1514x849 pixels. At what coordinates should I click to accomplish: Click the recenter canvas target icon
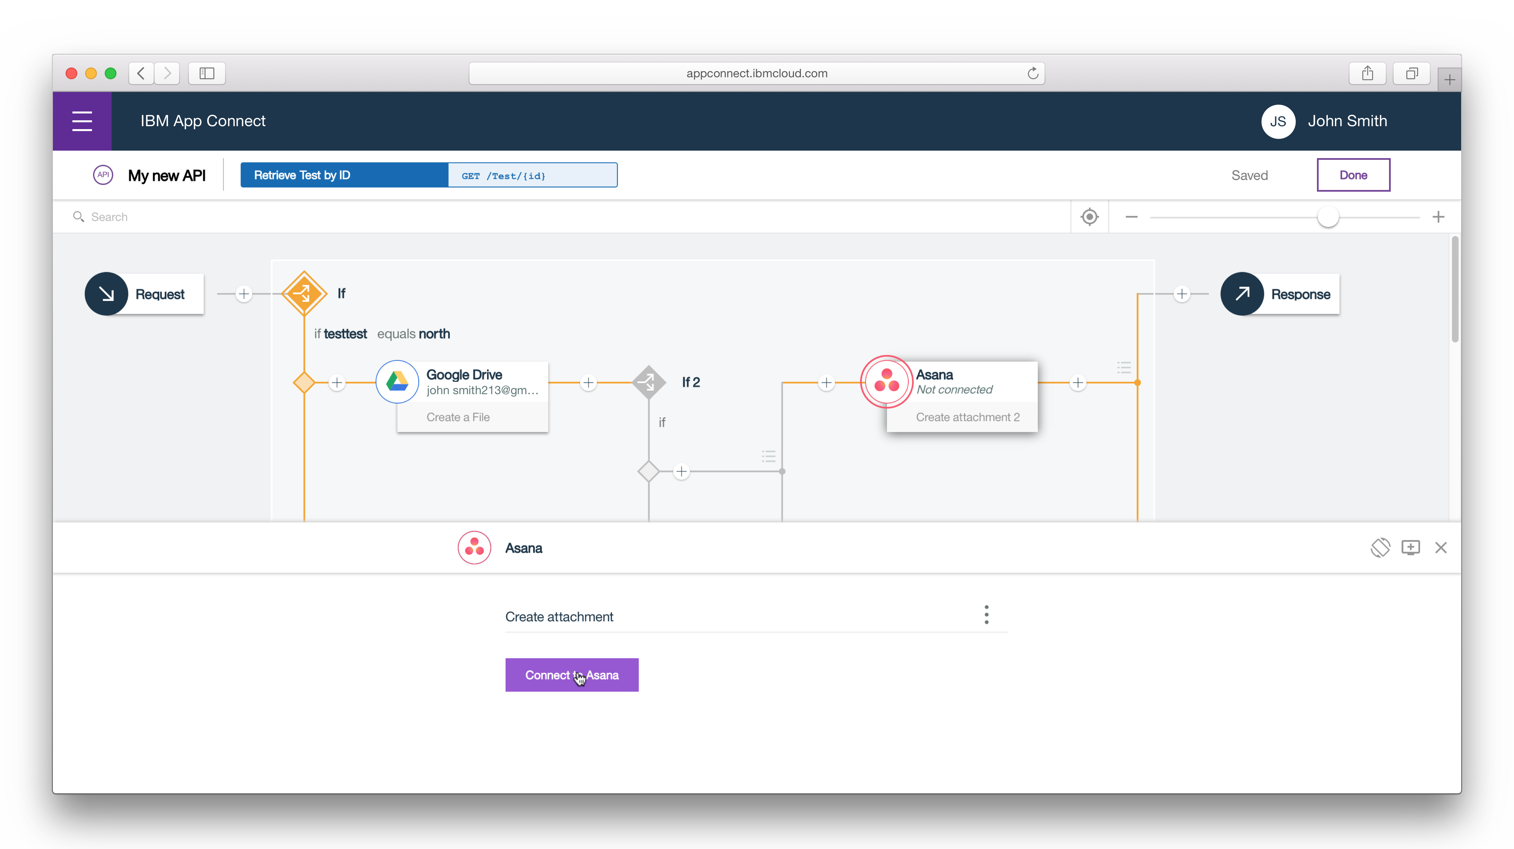[1089, 217]
